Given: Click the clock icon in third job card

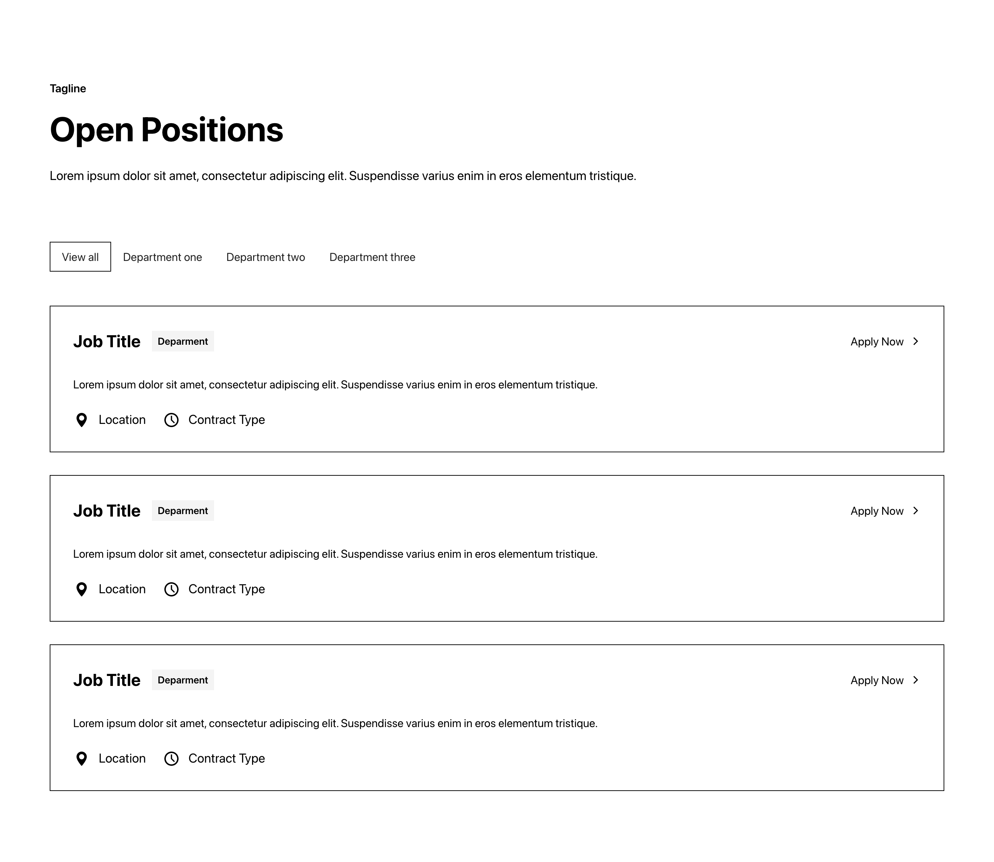Looking at the screenshot, I should (171, 759).
